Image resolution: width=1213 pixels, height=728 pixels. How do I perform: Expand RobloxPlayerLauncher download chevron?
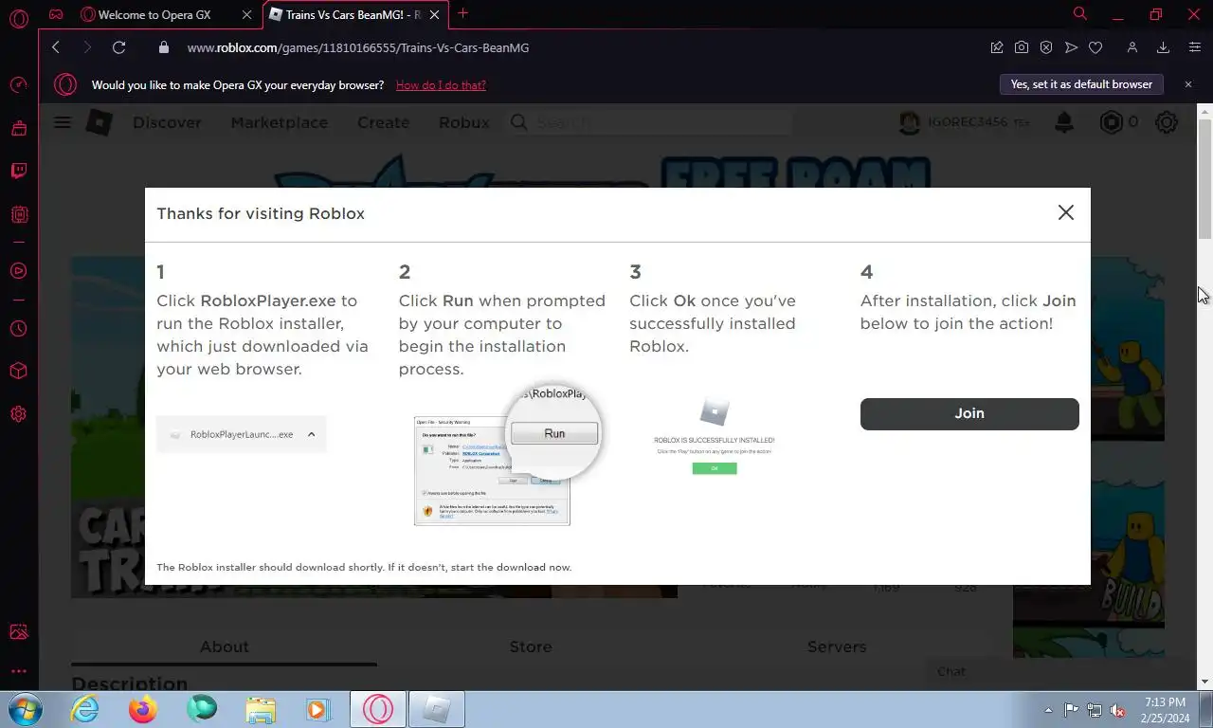click(x=311, y=434)
